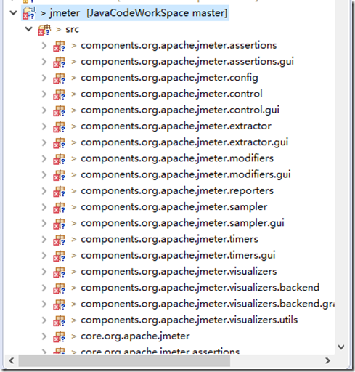
Task: Expand components.org.apache.jmeter.modifiers package
Action: point(44,158)
